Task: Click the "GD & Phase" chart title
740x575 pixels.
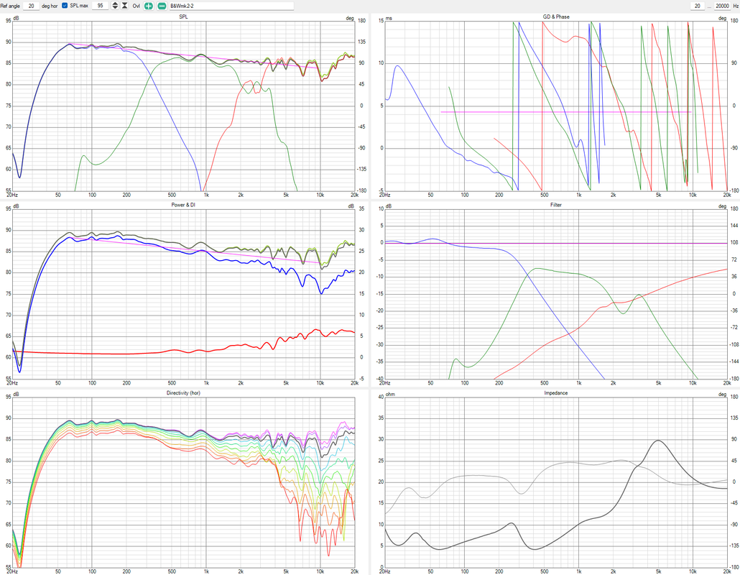Action: pos(556,17)
